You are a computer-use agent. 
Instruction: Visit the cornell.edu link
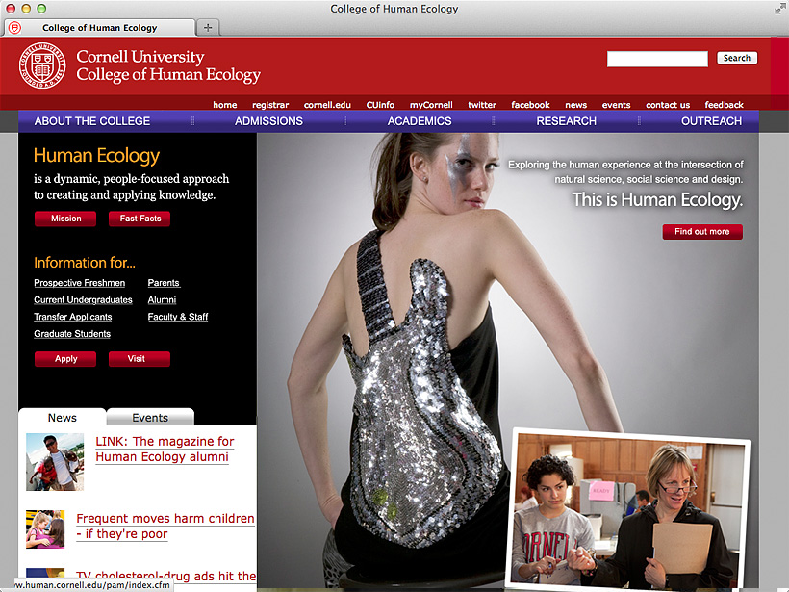[x=327, y=105]
